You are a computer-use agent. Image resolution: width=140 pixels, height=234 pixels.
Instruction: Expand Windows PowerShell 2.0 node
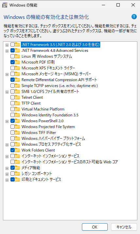(7, 121)
